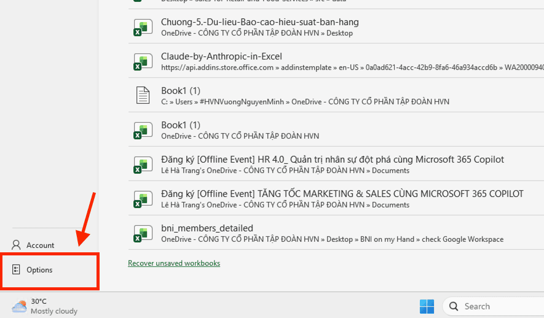Click blank document icon for Book1 (1)
Image resolution: width=544 pixels, height=318 pixels.
[x=143, y=95]
